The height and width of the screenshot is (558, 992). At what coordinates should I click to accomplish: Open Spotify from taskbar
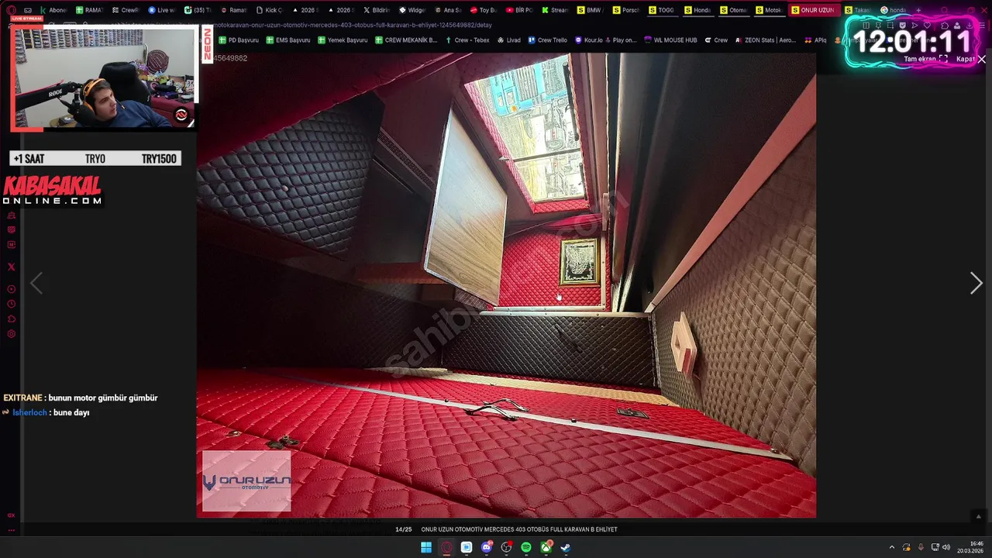[x=526, y=547]
